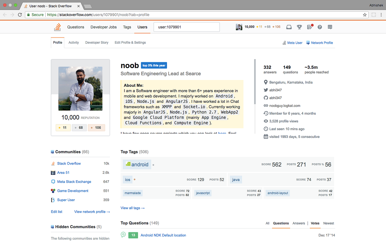Switch to the Activity tab
Screen dimensions: 386x241
pos(73,42)
